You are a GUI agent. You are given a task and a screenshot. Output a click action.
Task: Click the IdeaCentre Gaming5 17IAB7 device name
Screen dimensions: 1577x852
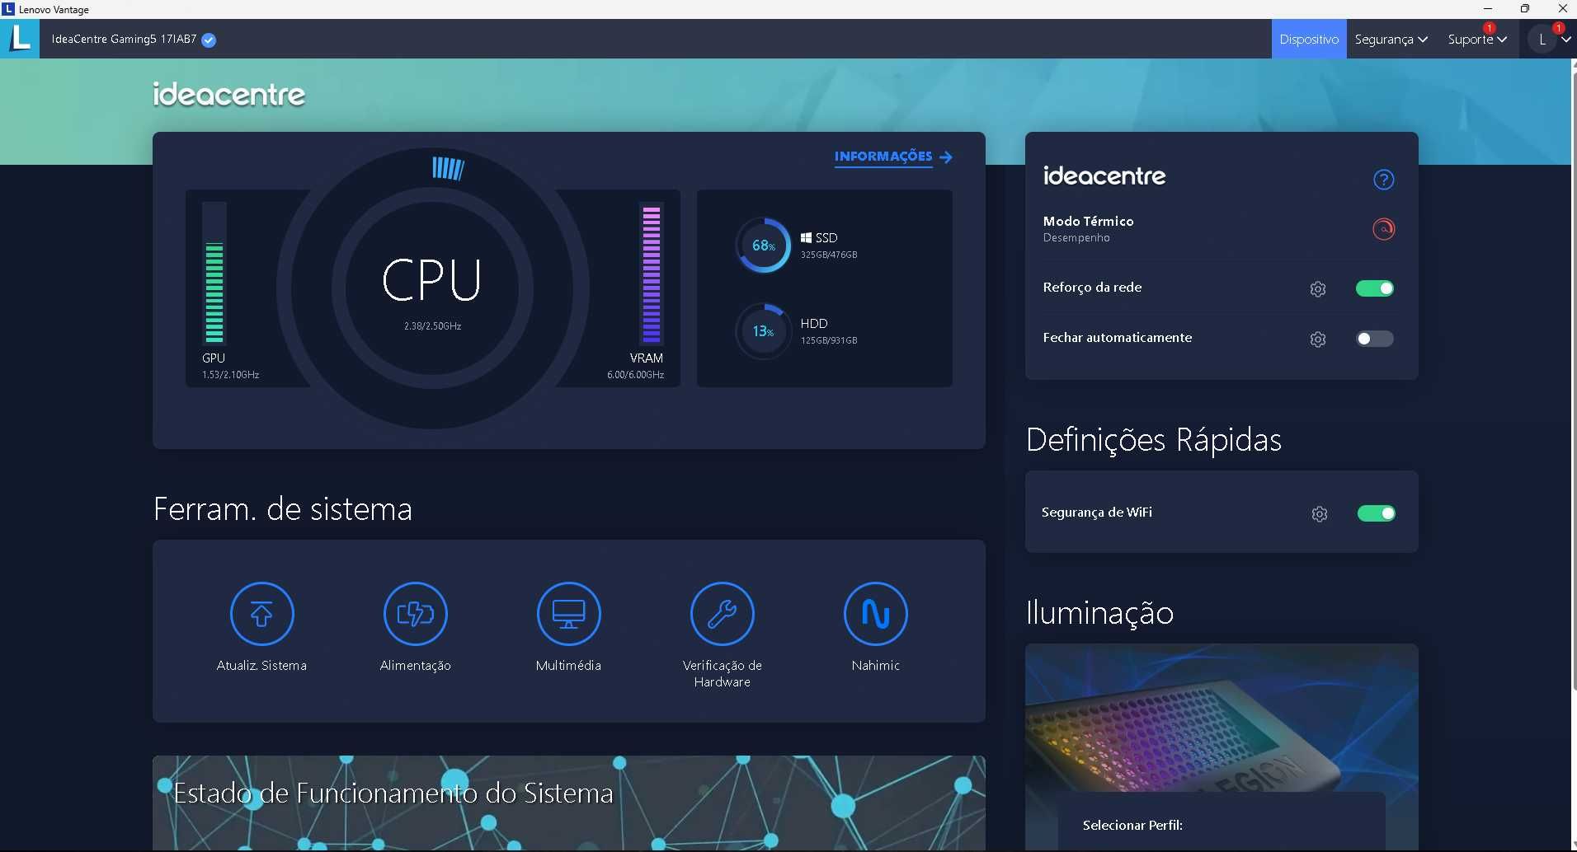tap(124, 39)
